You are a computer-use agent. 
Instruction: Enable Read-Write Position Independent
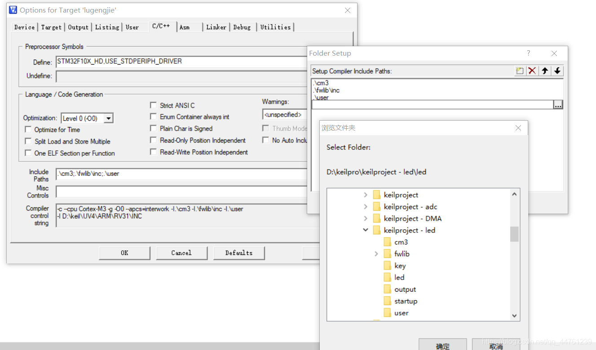tap(153, 152)
